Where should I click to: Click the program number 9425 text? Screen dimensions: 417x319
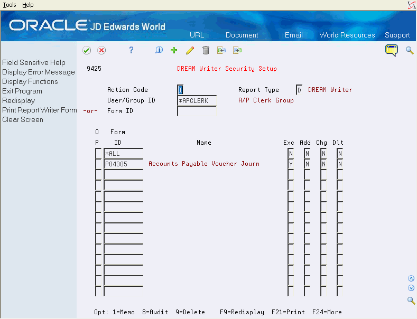pos(94,69)
